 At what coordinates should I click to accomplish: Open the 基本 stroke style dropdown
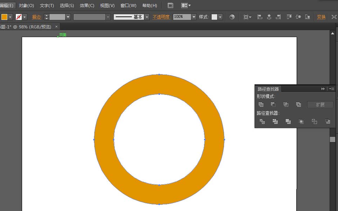[146, 16]
